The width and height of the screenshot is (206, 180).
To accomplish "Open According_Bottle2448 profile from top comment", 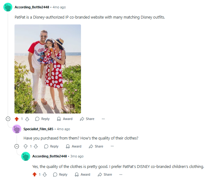I will [x=32, y=7].
